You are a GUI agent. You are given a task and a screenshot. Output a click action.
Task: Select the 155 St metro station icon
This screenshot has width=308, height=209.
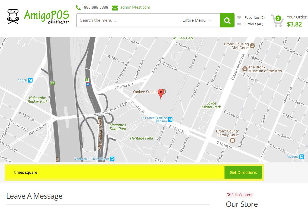(30, 80)
